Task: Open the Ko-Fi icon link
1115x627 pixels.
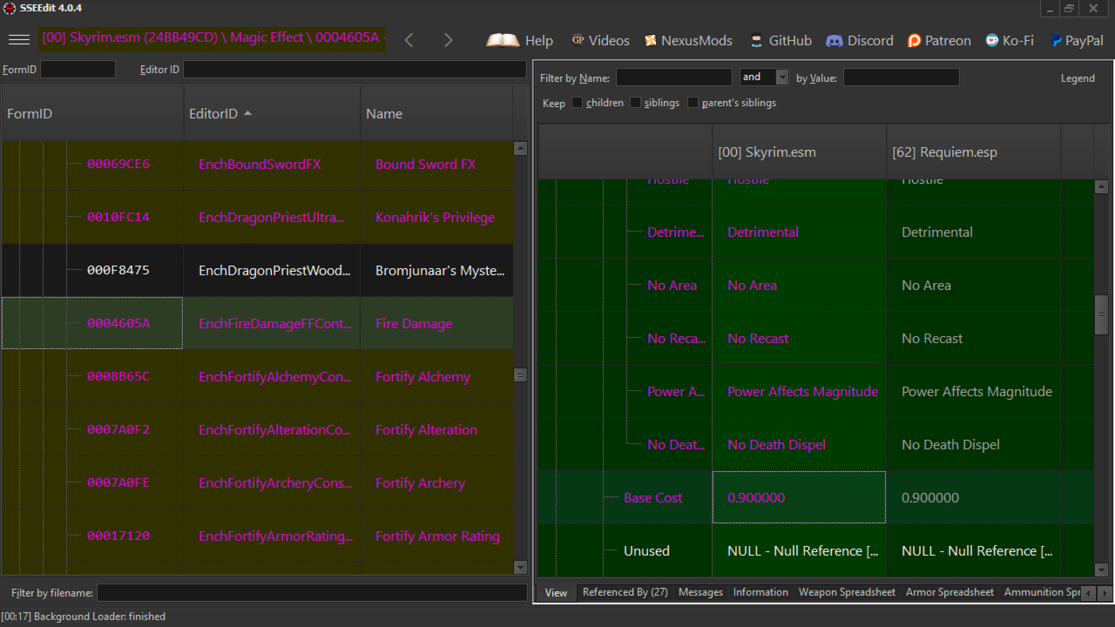Action: click(x=992, y=40)
